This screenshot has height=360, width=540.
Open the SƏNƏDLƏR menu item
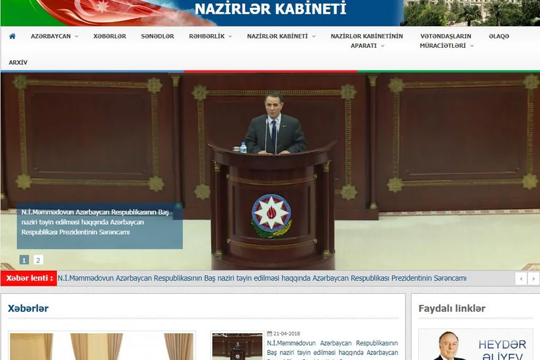click(x=157, y=36)
